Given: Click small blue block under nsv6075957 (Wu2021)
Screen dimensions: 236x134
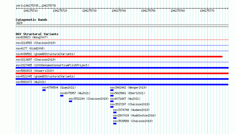Looking at the screenshot, I should click(x=62, y=96).
